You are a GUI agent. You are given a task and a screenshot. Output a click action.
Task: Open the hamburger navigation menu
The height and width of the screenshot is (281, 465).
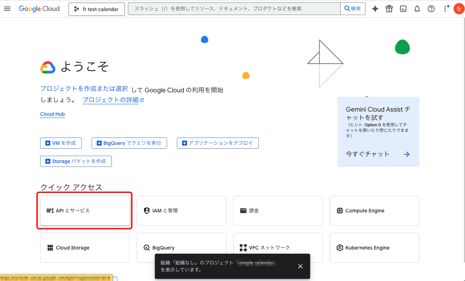pyautogui.click(x=7, y=9)
